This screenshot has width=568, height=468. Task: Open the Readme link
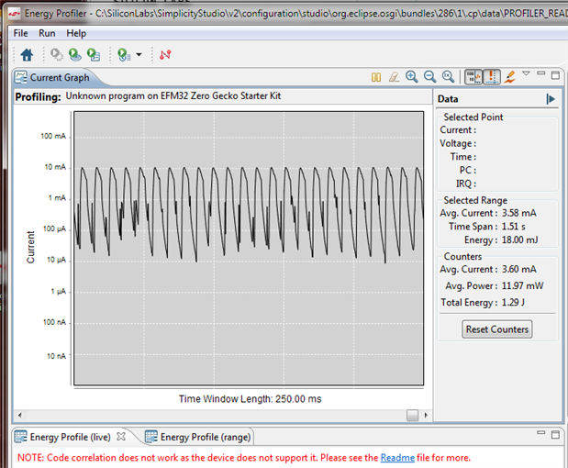397,457
